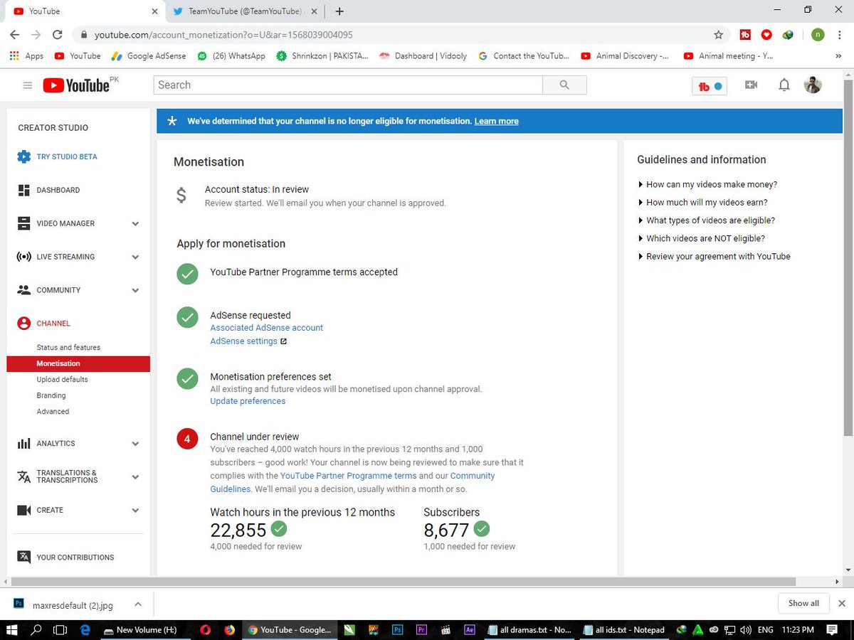Open the Chrome three-dot menu
This screenshot has height=640, width=854.
[840, 35]
